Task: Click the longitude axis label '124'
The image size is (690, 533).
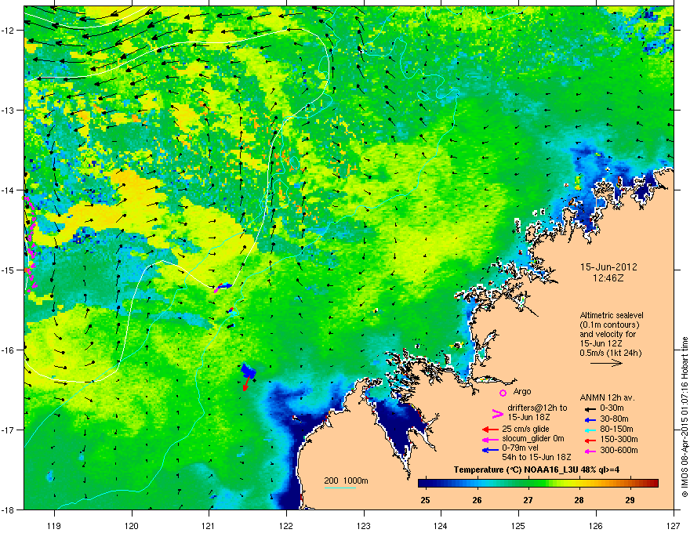Action: click(x=441, y=526)
